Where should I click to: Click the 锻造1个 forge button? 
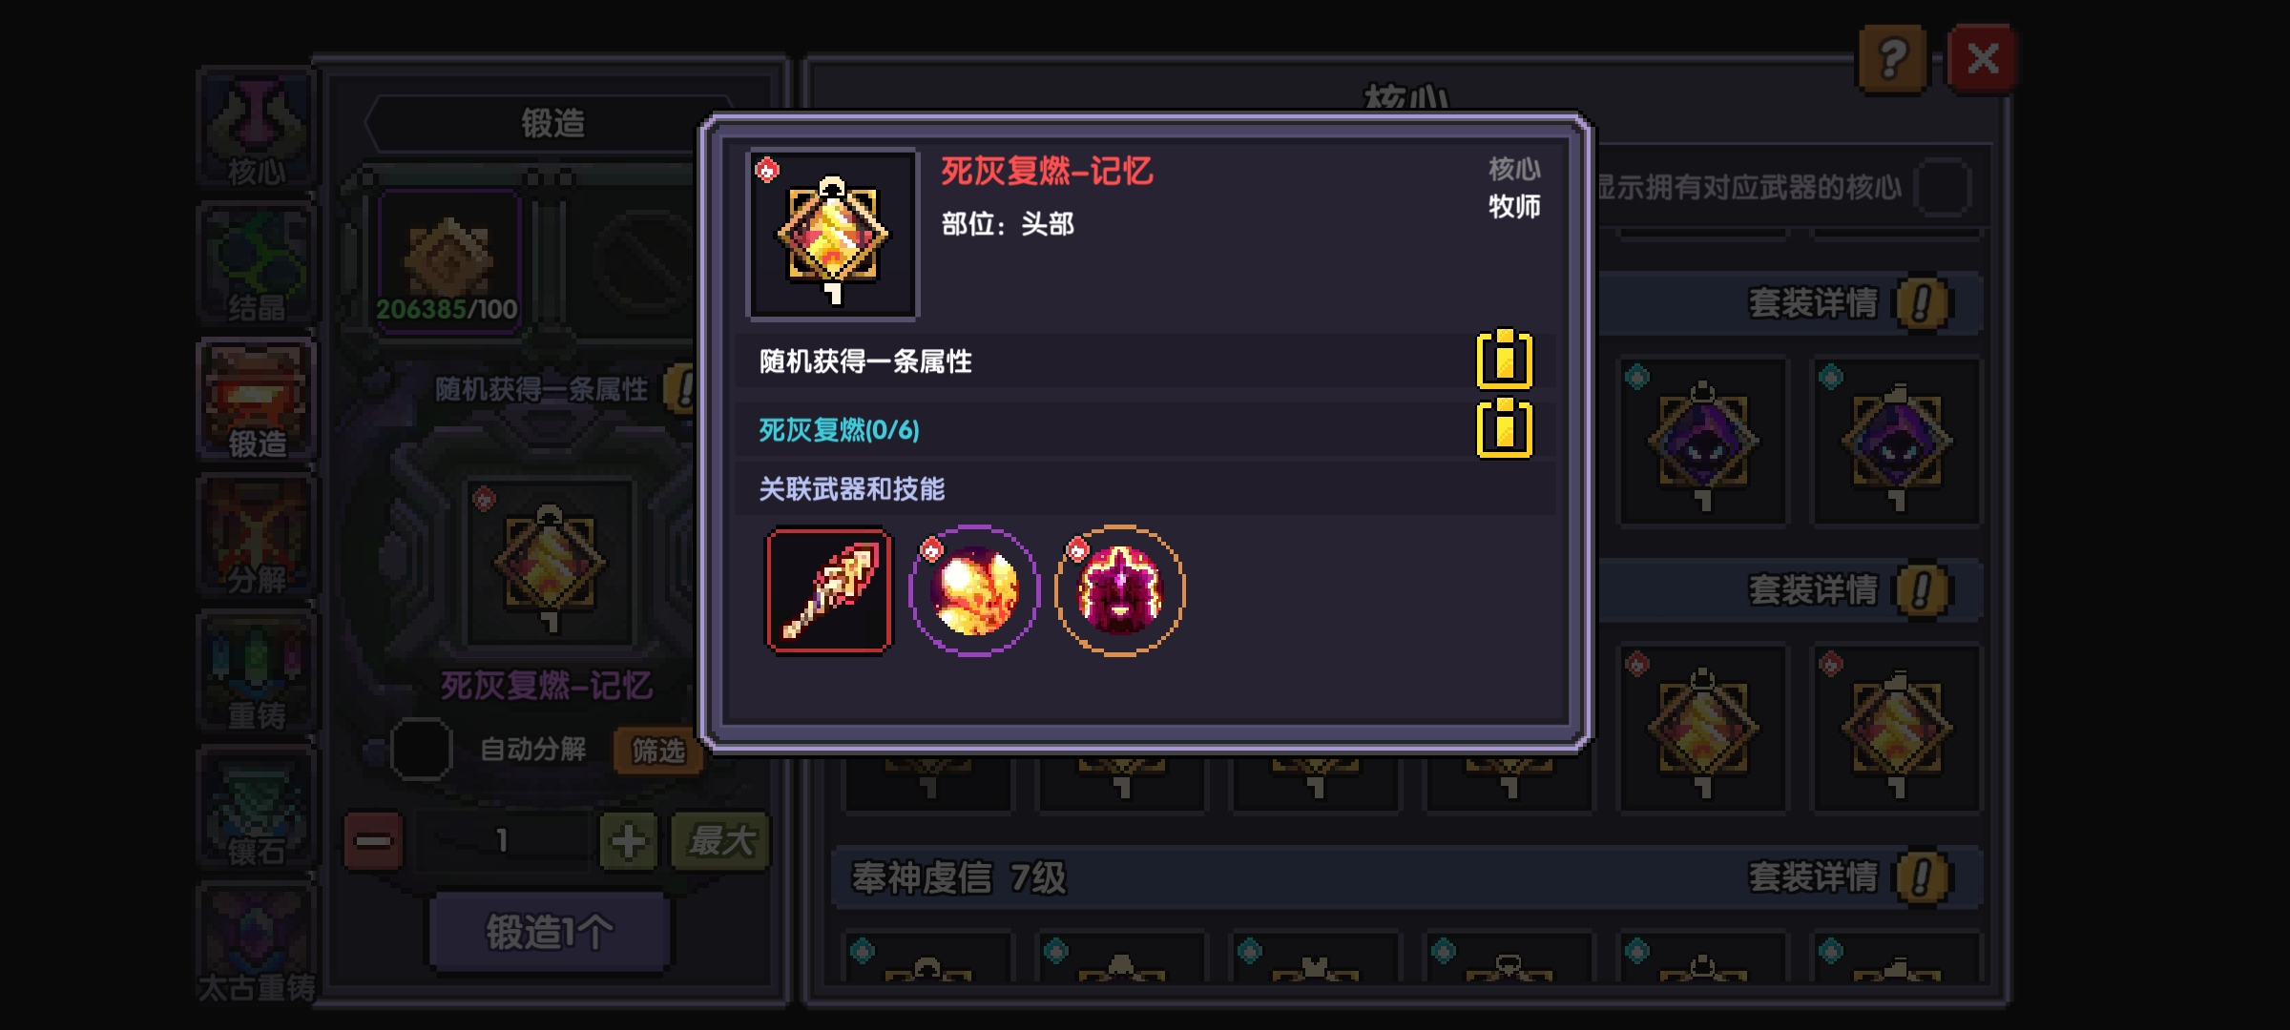(549, 932)
